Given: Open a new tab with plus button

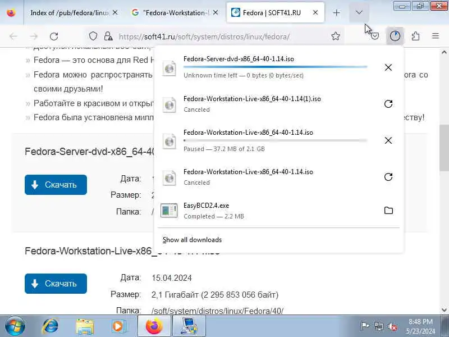Looking at the screenshot, I should tap(336, 12).
